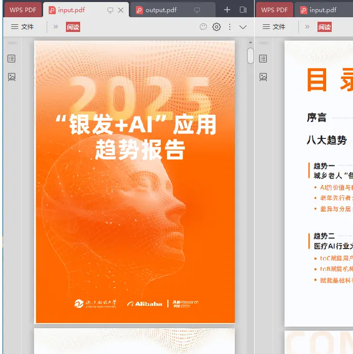Image resolution: width=353 pixels, height=354 pixels.
Task: Click the cover page of 趋势报告
Action: [134, 182]
